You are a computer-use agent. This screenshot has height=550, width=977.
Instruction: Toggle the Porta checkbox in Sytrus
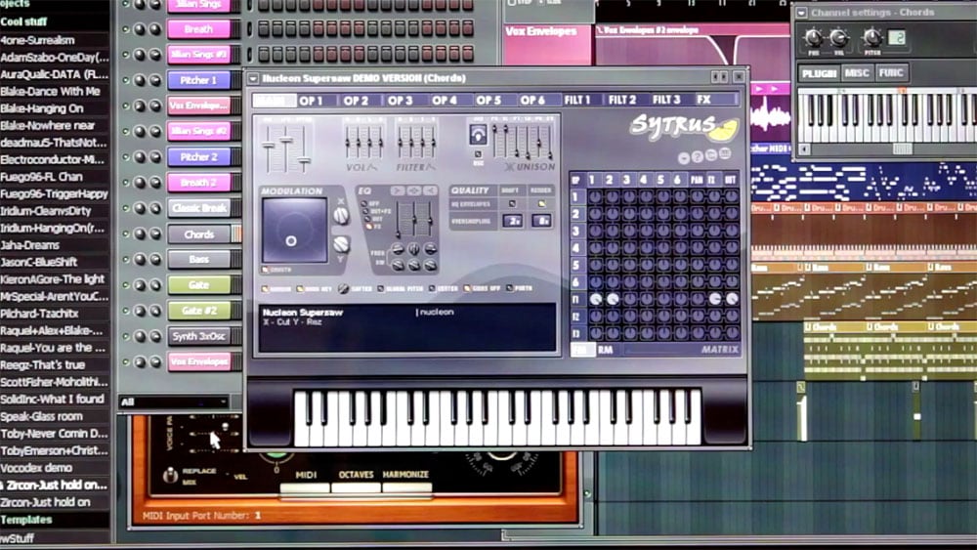click(x=510, y=288)
